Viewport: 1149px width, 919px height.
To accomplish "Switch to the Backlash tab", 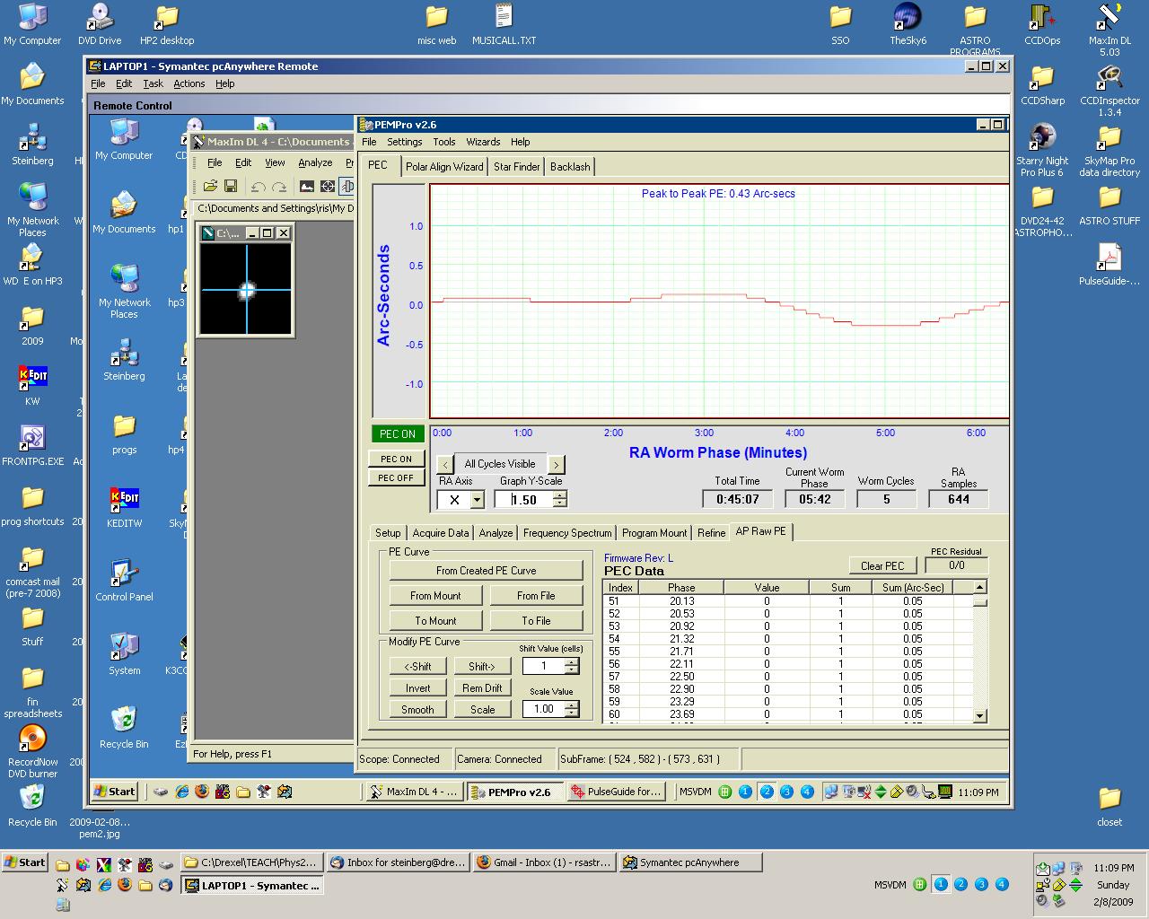I will pyautogui.click(x=570, y=167).
